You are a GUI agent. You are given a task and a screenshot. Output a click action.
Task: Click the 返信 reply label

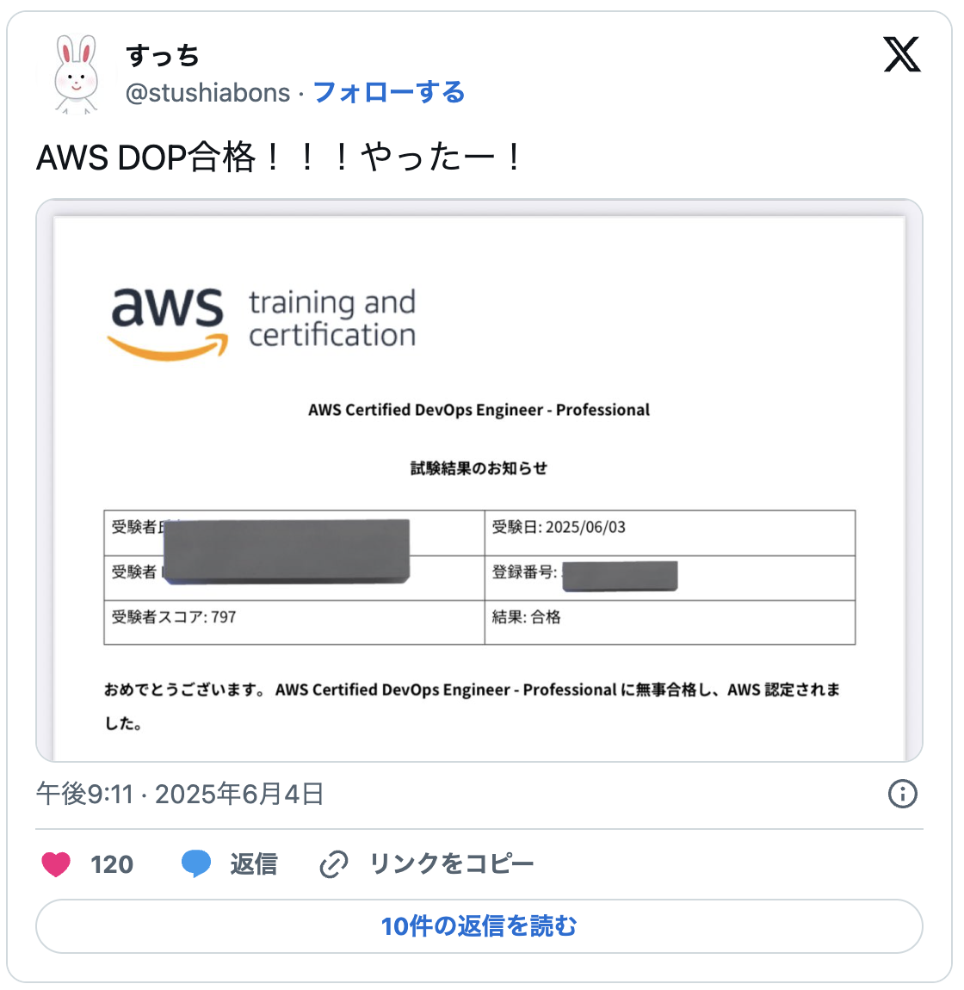pyautogui.click(x=254, y=863)
